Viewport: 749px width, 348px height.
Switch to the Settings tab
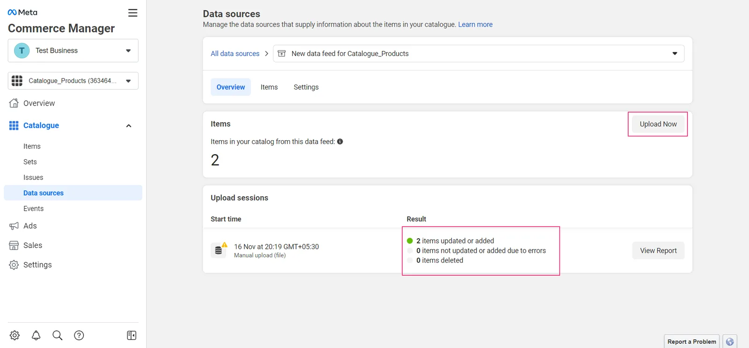pyautogui.click(x=306, y=87)
